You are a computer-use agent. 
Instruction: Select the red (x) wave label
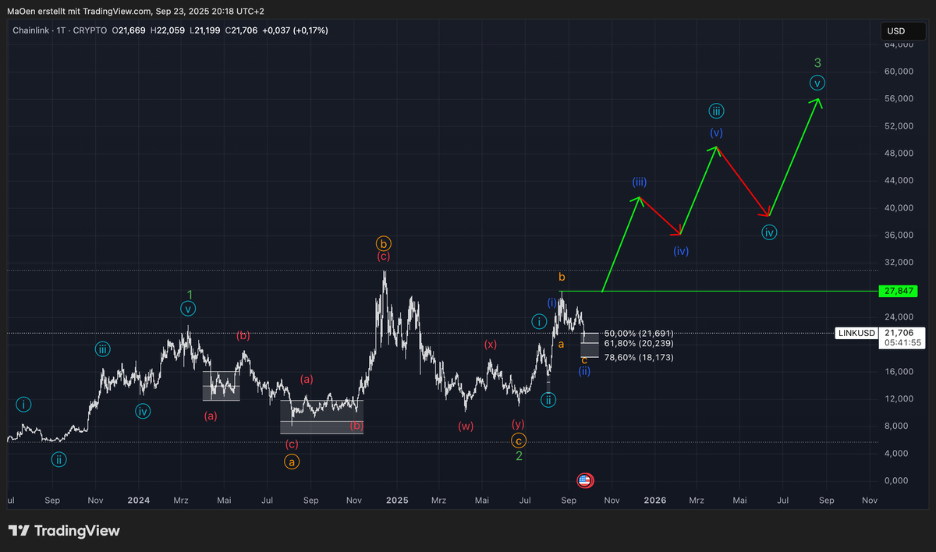pyautogui.click(x=490, y=344)
